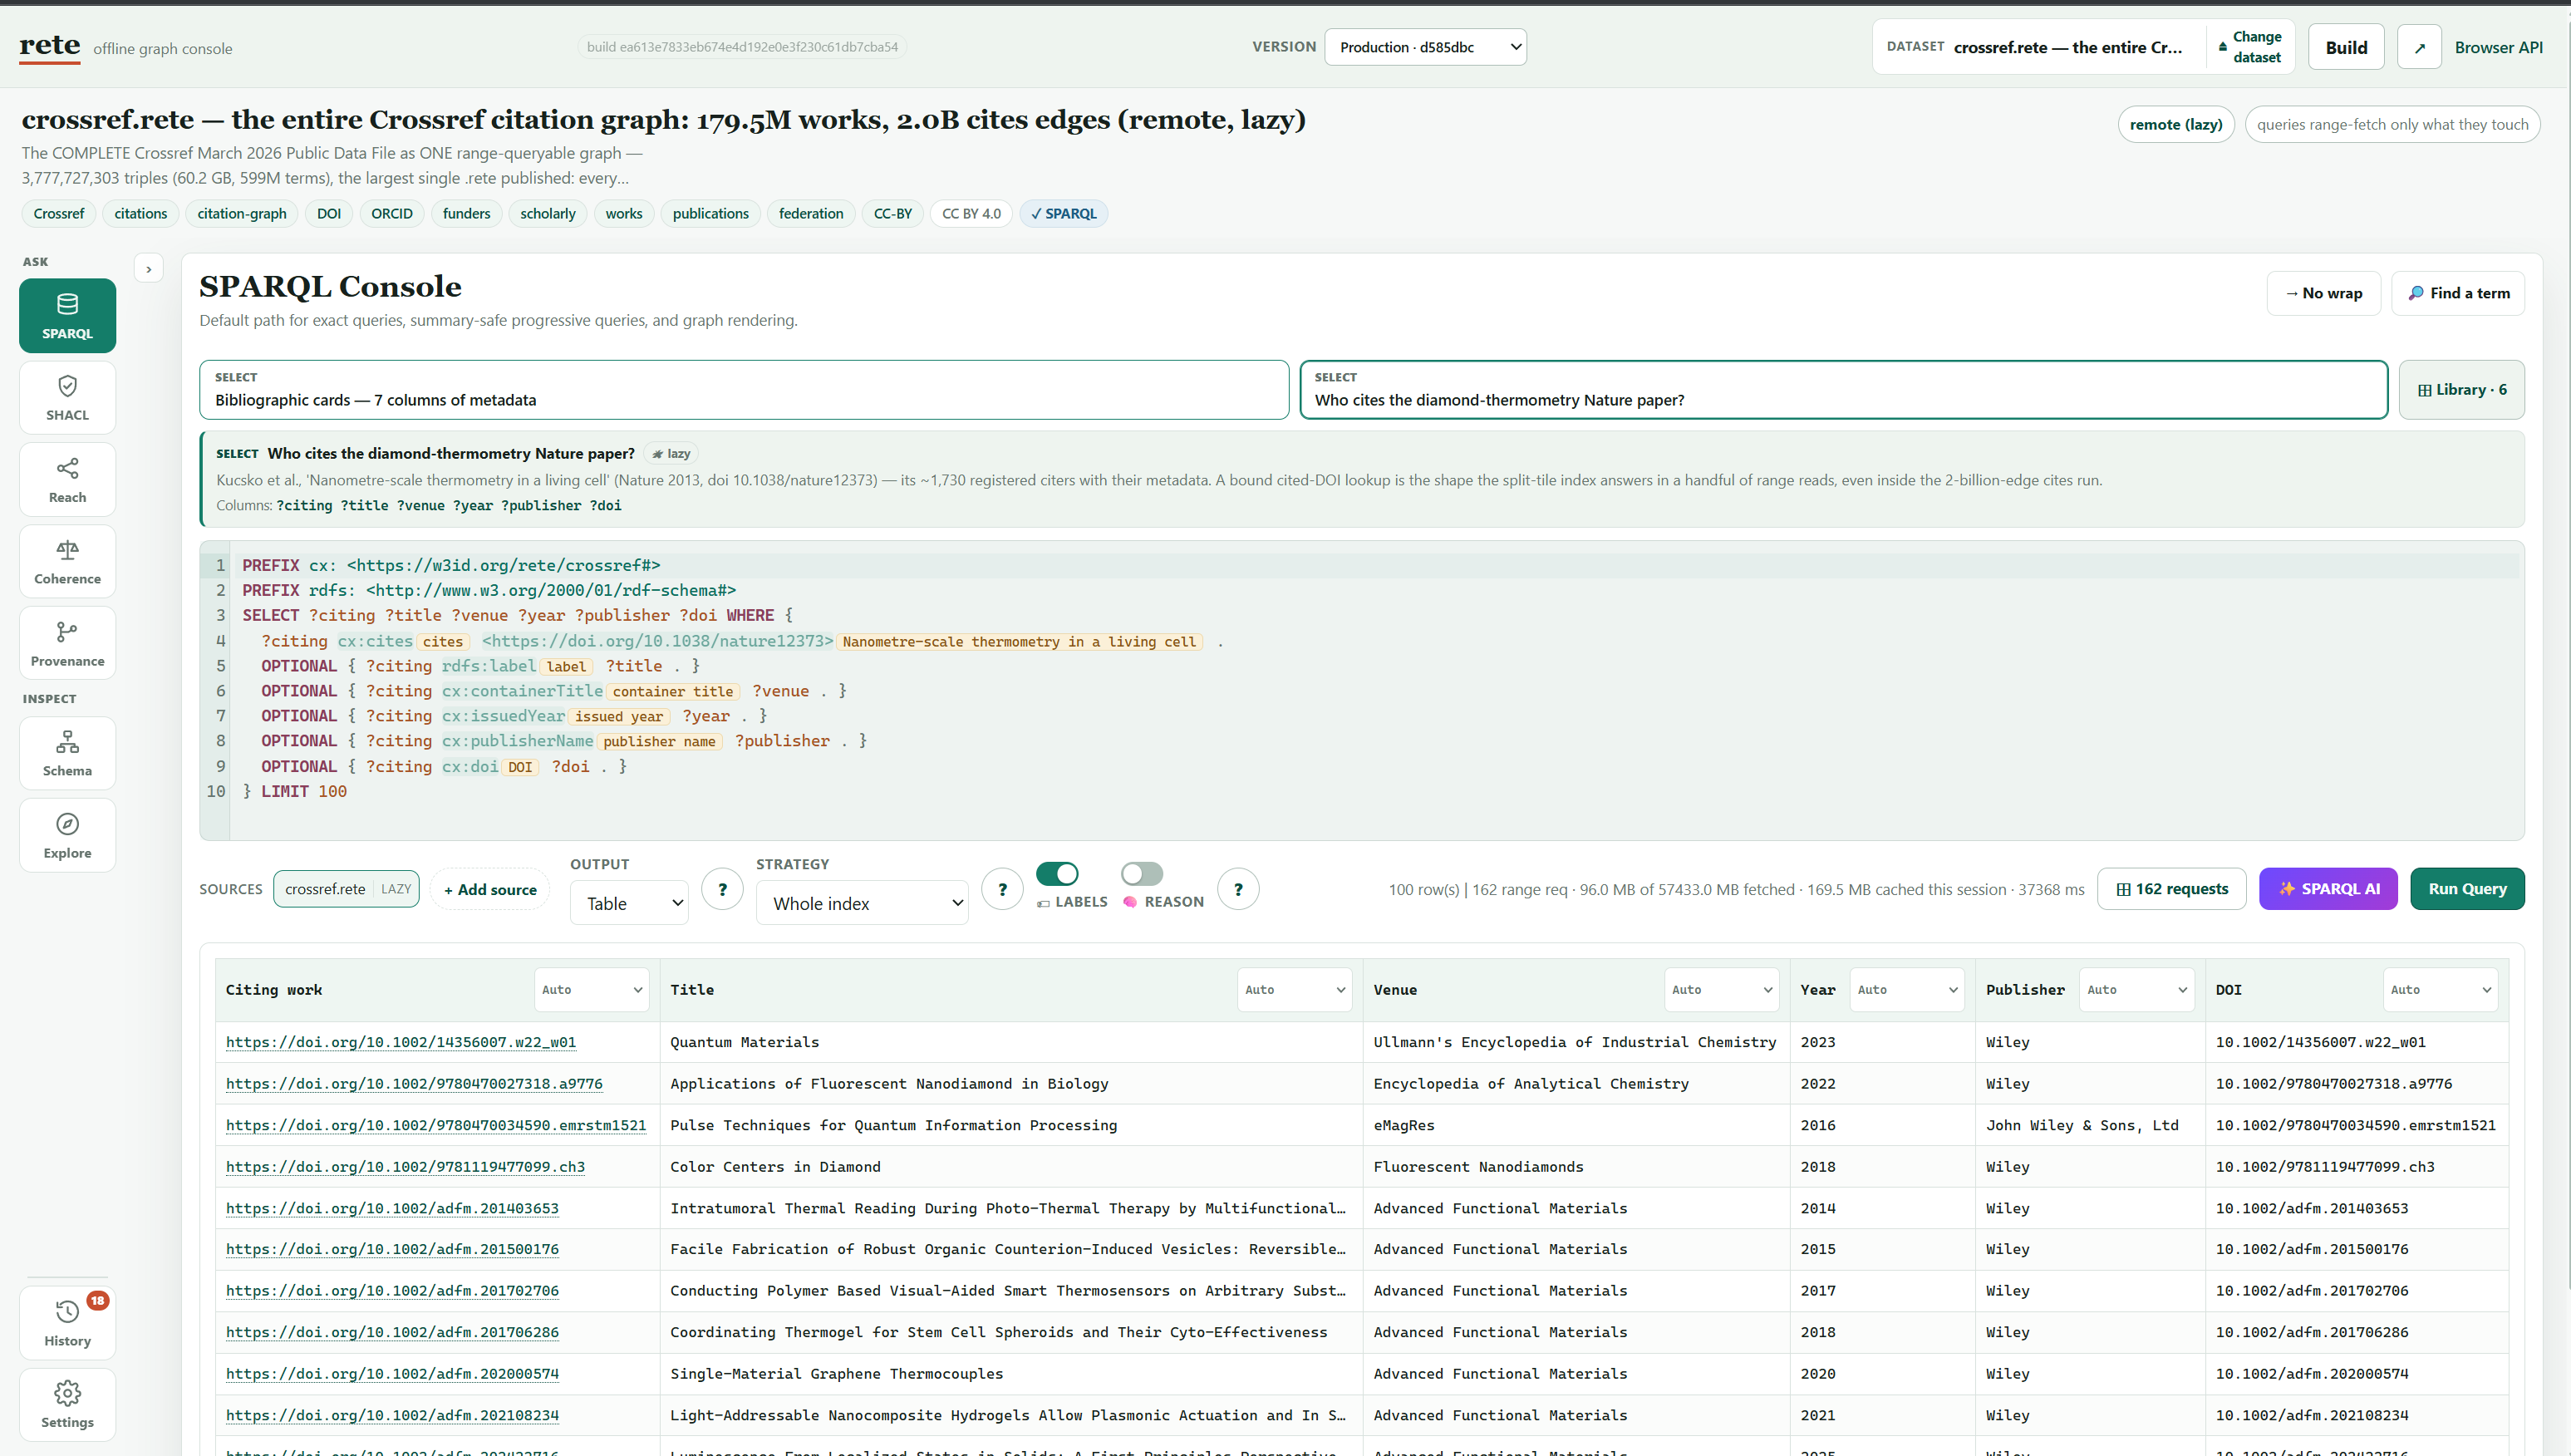Click the "Quantum Materials" title cell
The height and width of the screenshot is (1456, 2571).
745,1042
